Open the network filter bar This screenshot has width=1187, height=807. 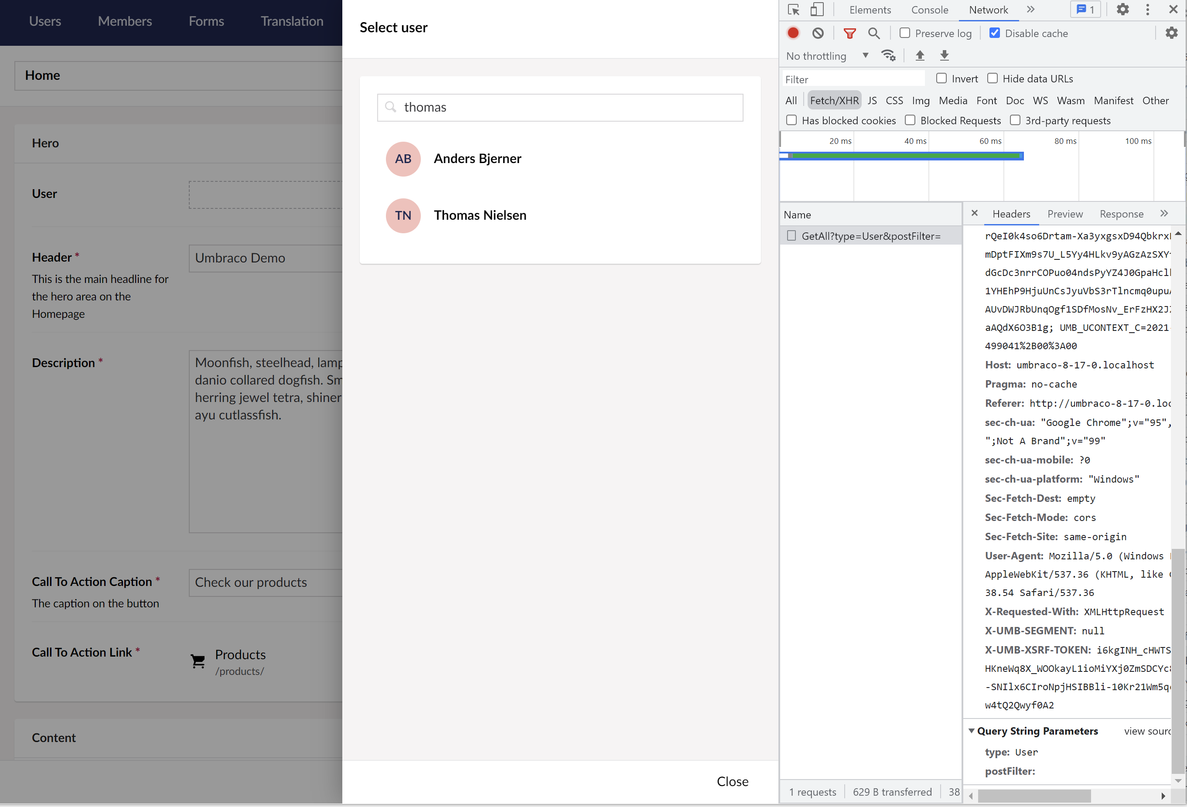(x=850, y=33)
